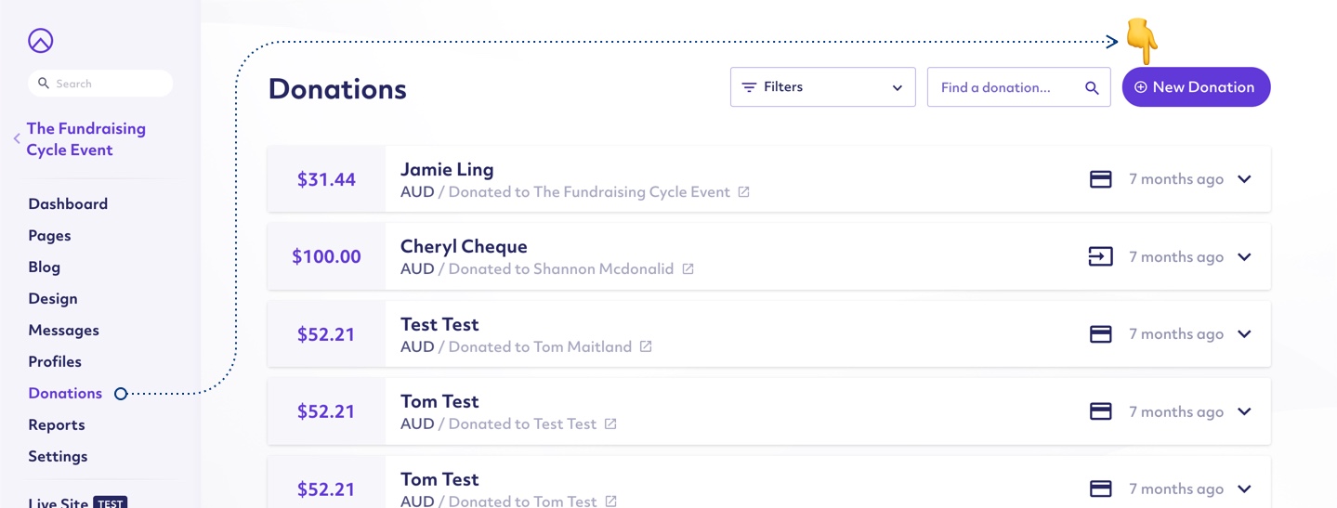Expand Cheryl Cheque donation details chevron
The width and height of the screenshot is (1337, 508).
pos(1244,257)
